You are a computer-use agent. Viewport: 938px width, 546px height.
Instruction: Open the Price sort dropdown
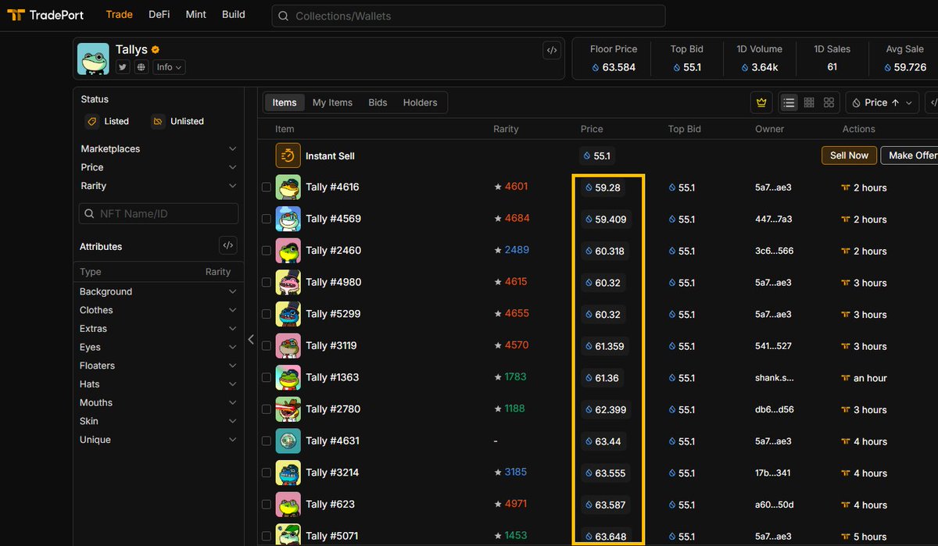[883, 102]
